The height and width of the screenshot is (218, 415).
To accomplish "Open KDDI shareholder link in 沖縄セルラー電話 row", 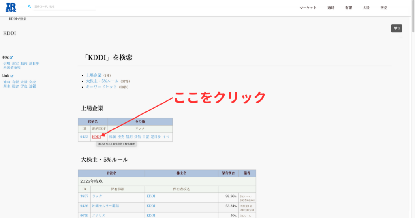I will click(151, 206).
